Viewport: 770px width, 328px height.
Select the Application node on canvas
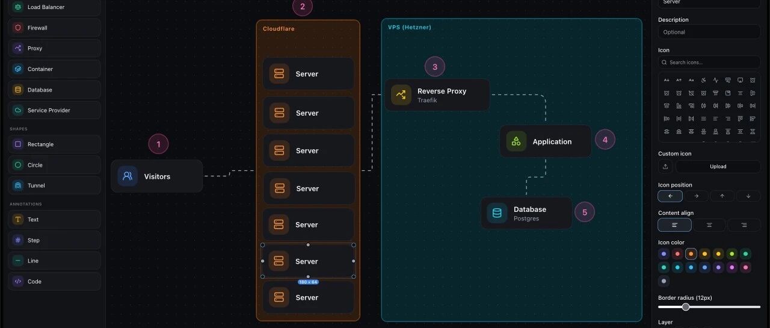tap(546, 141)
